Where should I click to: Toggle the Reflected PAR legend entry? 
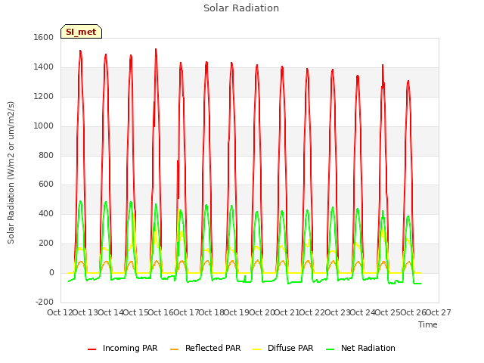[205, 348]
